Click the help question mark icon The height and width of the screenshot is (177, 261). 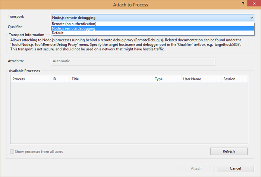pyautogui.click(x=238, y=4)
